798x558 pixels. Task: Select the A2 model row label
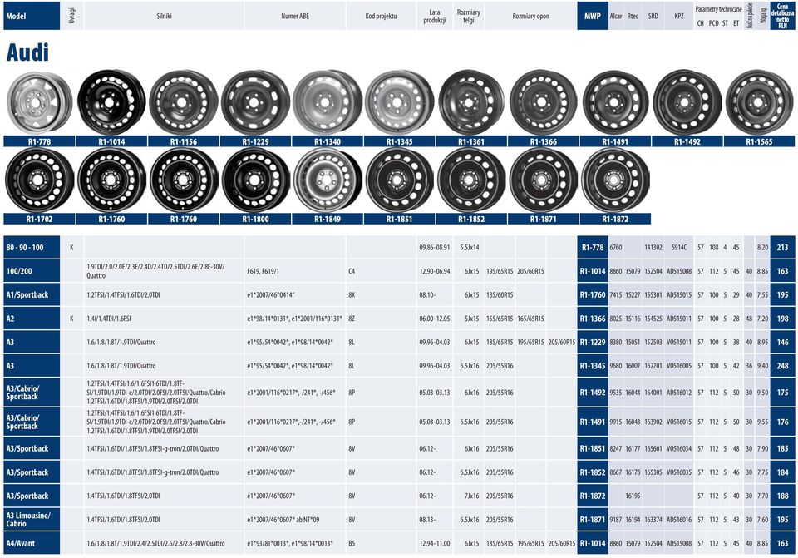pyautogui.click(x=32, y=319)
